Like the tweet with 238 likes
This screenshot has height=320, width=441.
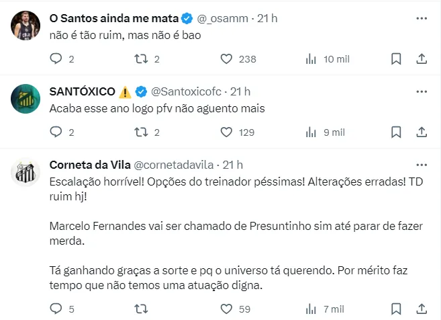(x=227, y=59)
